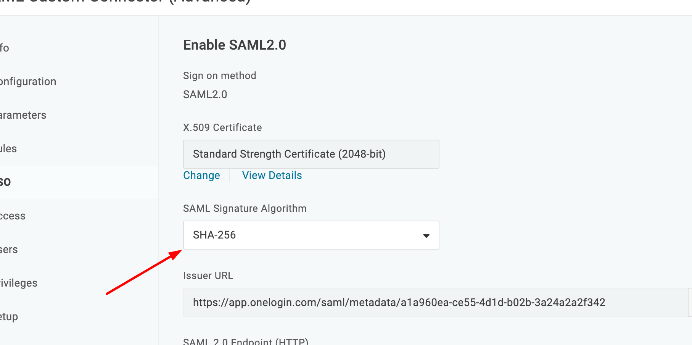This screenshot has height=345, width=692.
Task: Open the Users sidebar tab
Action: [x=9, y=250]
